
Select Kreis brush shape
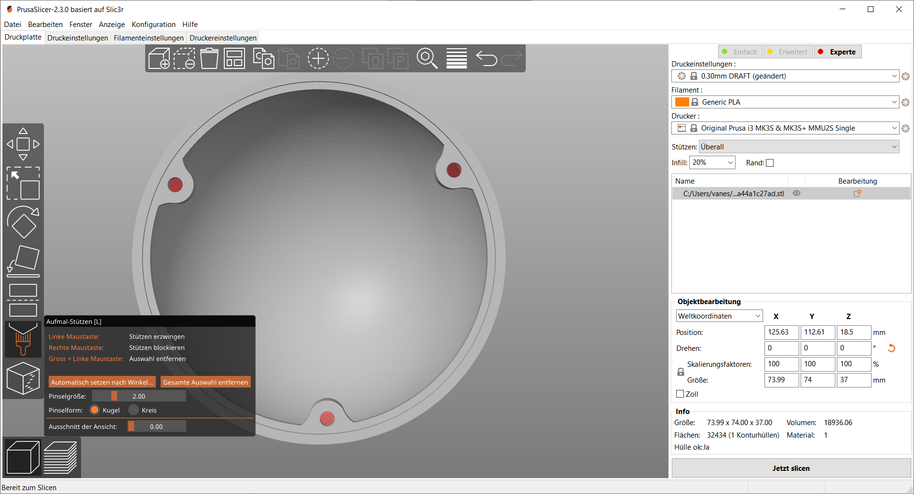click(x=134, y=410)
